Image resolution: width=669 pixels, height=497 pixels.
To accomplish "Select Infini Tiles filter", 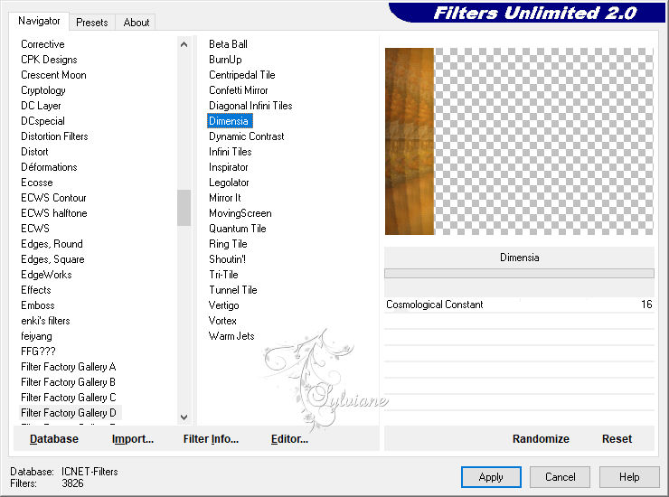I will pyautogui.click(x=231, y=152).
